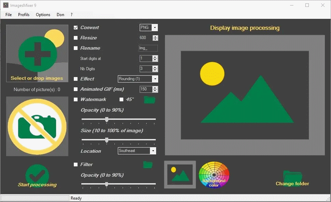Close the ImagesMixer window
Screen dimensions: 331x202
coord(323,5)
